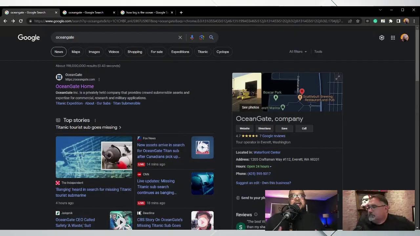
Task: Select the Expeditions filter chip
Action: (x=180, y=52)
